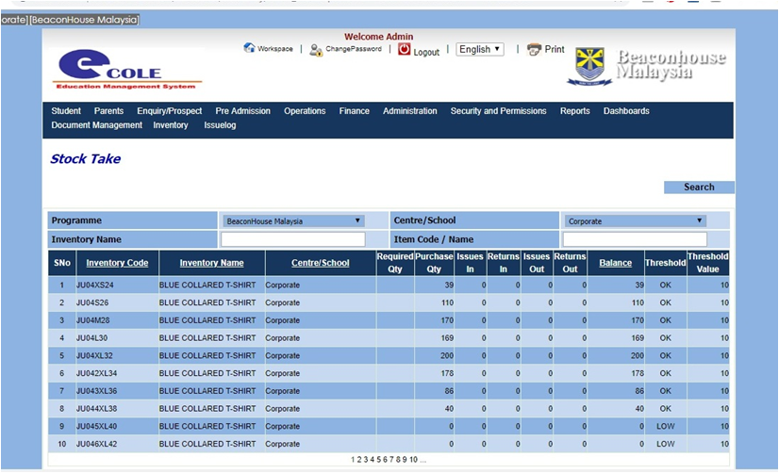The width and height of the screenshot is (779, 473).
Task: Click balance value 178 in row 6
Action: point(638,373)
